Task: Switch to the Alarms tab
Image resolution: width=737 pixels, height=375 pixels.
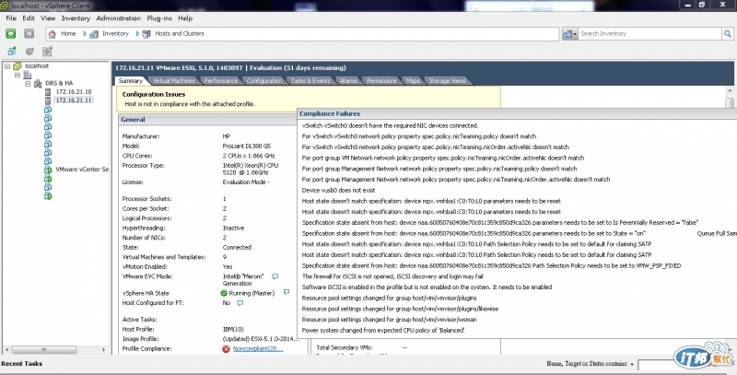Action: [349, 81]
